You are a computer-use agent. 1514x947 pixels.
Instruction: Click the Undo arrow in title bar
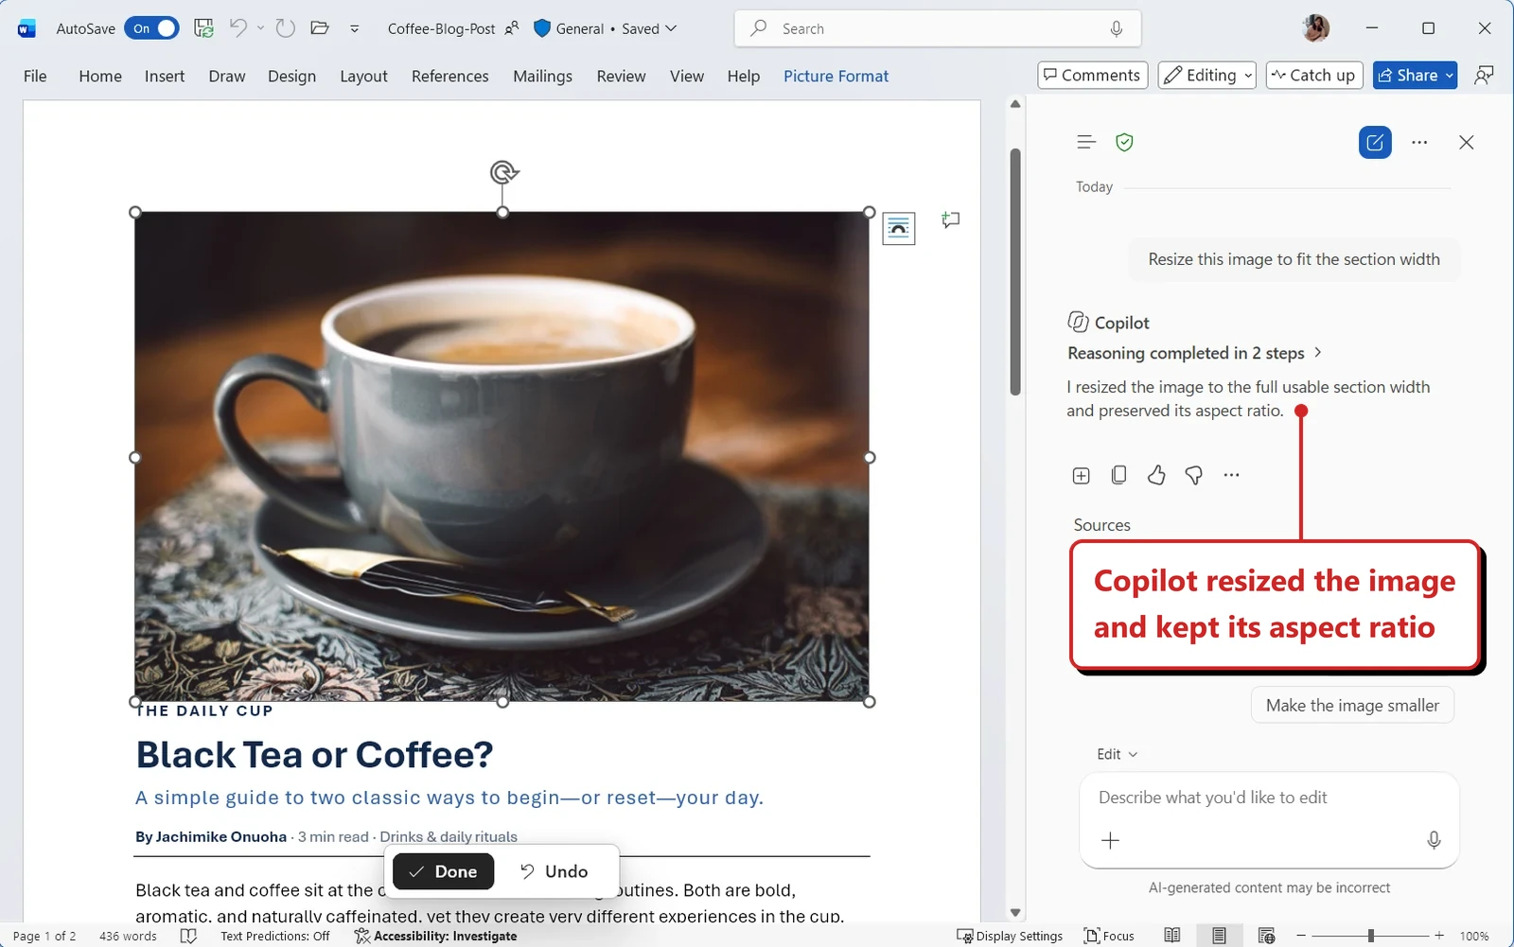pos(238,28)
